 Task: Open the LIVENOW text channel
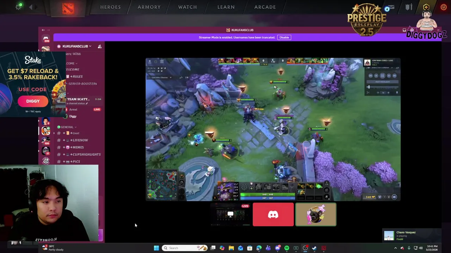point(80,140)
